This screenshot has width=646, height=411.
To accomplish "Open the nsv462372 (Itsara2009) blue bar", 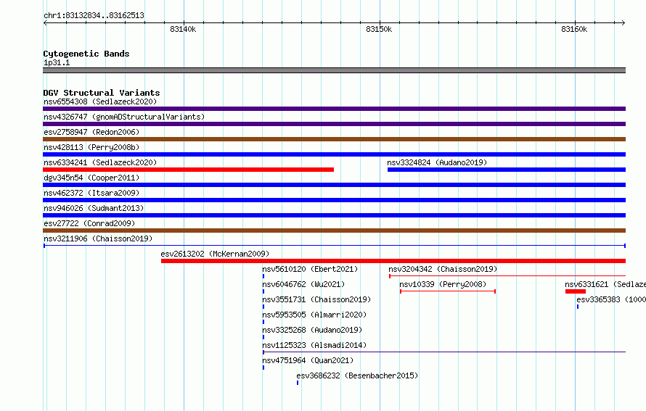I will tap(334, 200).
